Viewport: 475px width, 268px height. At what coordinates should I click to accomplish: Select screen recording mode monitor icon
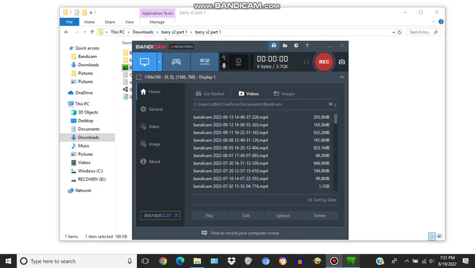[145, 62]
